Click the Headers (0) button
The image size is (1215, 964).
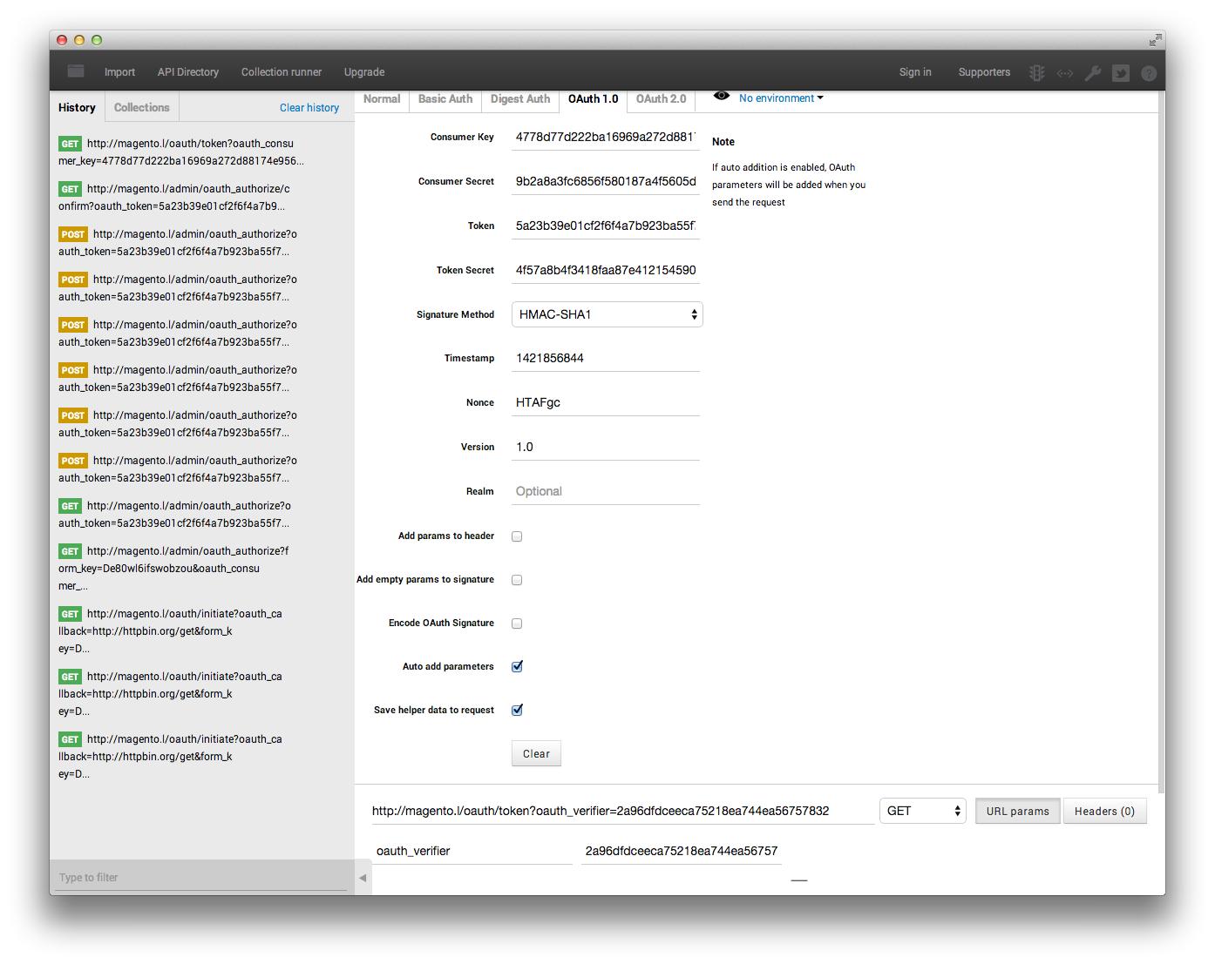tap(1105, 811)
